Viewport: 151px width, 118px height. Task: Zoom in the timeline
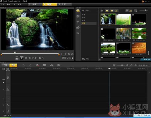click(x=127, y=65)
